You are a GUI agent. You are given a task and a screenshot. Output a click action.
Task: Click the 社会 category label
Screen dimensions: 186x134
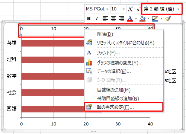click(x=12, y=92)
